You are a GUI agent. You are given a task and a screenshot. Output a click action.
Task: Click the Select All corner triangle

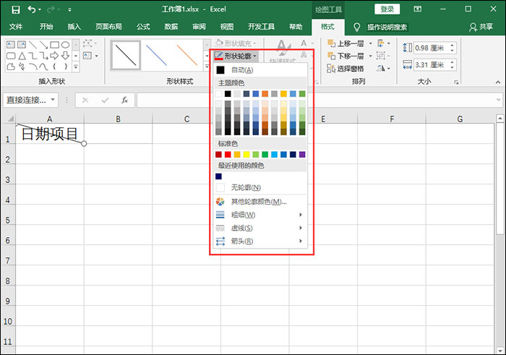[10, 119]
